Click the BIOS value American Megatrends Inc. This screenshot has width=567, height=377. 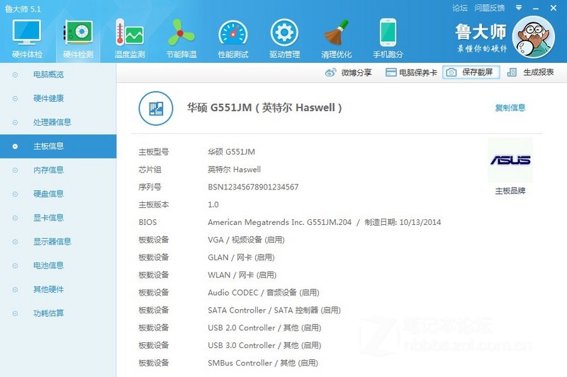[279, 222]
